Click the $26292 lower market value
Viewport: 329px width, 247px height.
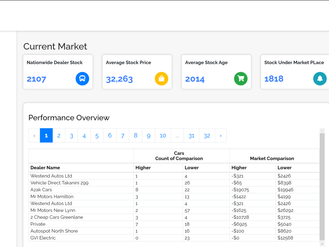tap(285, 210)
